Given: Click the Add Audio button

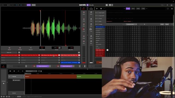Looking at the screenshot, I should coord(16,80).
